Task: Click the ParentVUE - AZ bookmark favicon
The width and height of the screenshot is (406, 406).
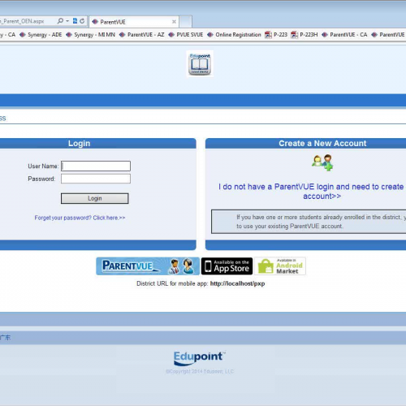Action: tap(122, 35)
